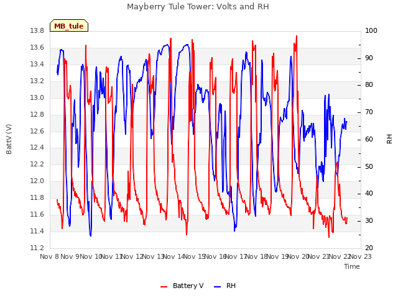Click the red Battery V legend swatch
398x298 pixels.
click(164, 287)
